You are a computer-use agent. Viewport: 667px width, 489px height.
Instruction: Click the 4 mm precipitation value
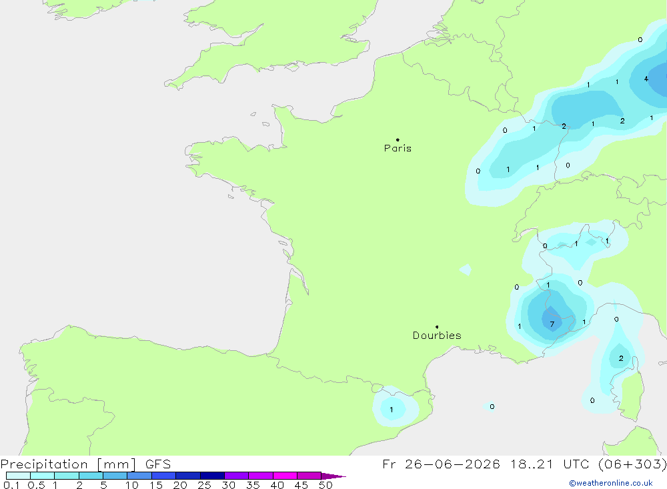(x=646, y=79)
